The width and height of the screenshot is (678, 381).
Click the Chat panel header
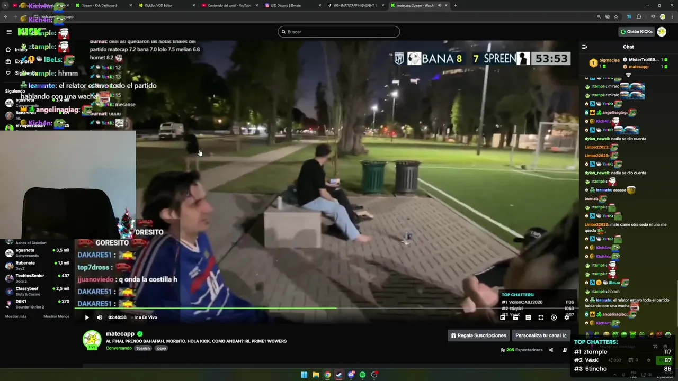[628, 47]
